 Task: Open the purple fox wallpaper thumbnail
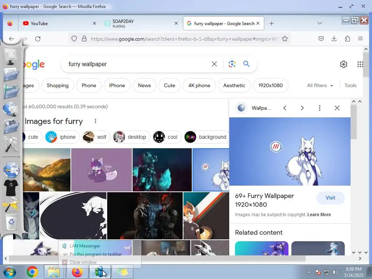click(x=101, y=170)
